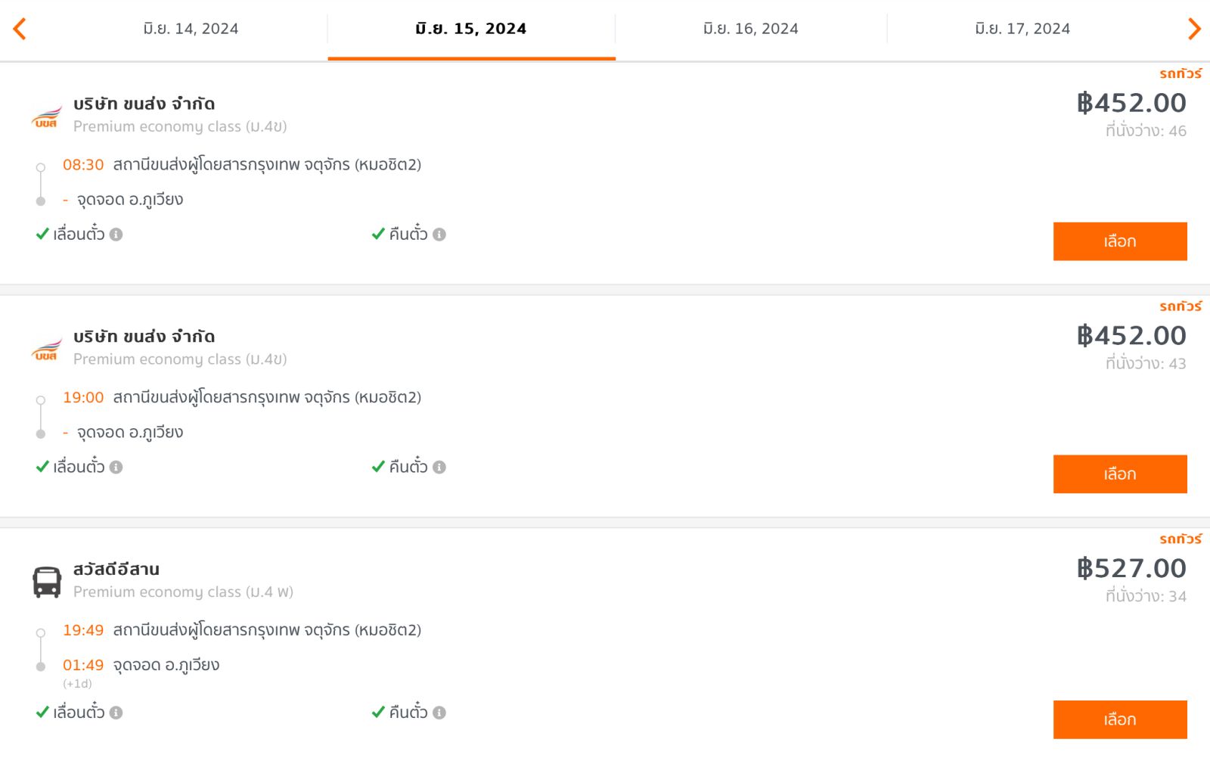Go to previous dates with left arrow
The width and height of the screenshot is (1210, 761).
20,29
